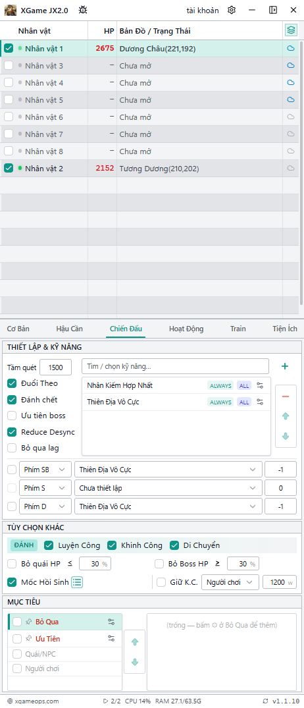Open the Train tab
This screenshot has width=304, height=708.
click(238, 329)
